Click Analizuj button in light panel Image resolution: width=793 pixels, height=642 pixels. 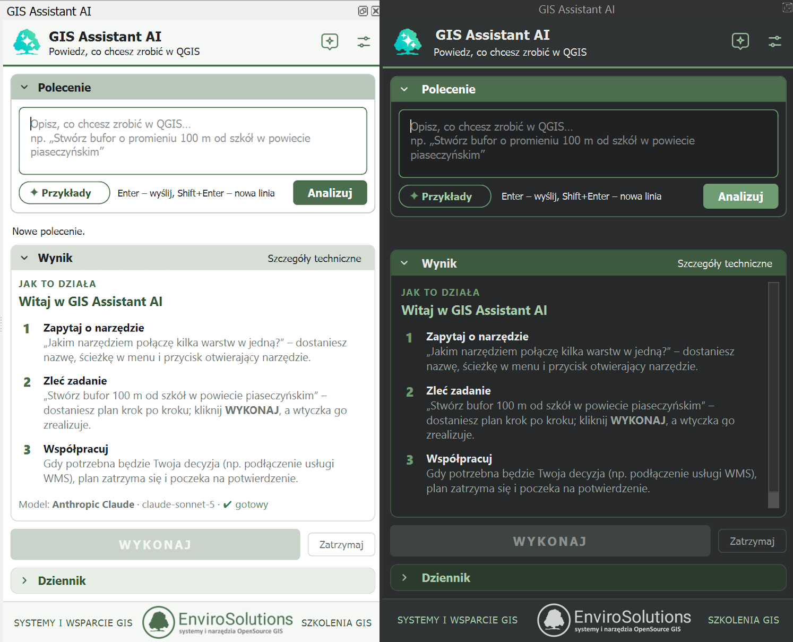click(x=330, y=193)
